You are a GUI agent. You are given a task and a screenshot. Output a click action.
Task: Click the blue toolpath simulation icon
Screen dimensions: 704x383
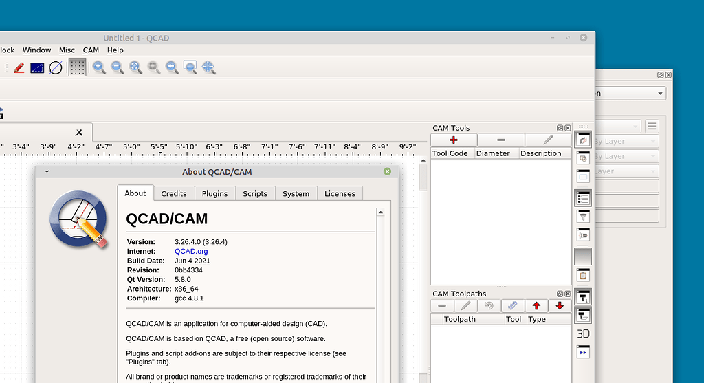point(513,306)
